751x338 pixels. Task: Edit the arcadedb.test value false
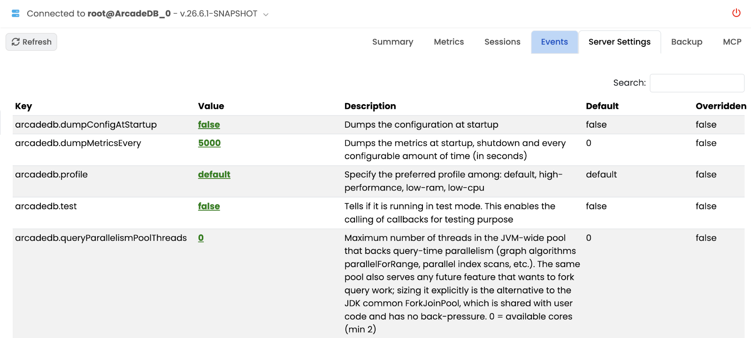209,206
